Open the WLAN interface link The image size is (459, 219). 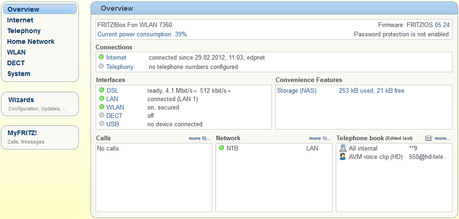click(x=115, y=107)
